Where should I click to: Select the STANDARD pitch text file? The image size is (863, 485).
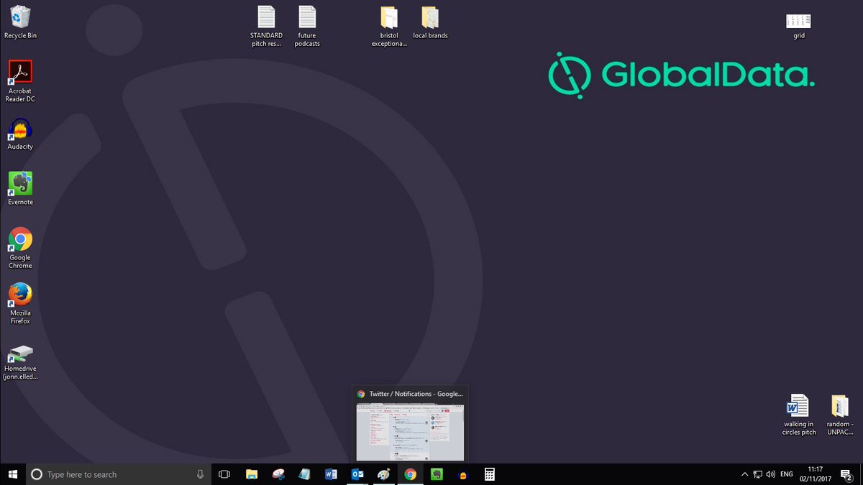pyautogui.click(x=266, y=27)
